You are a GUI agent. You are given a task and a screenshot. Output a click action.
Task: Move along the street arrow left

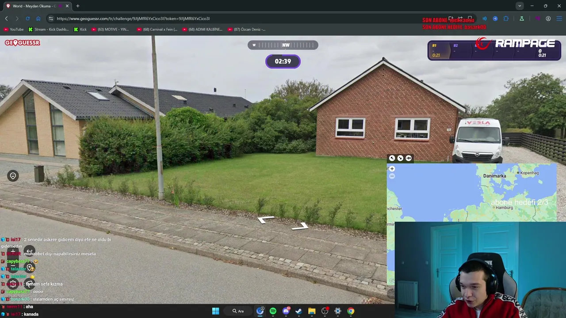tap(266, 220)
